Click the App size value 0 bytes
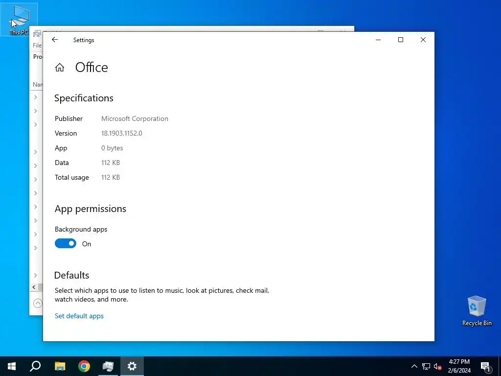The width and height of the screenshot is (501, 376). pos(112,148)
